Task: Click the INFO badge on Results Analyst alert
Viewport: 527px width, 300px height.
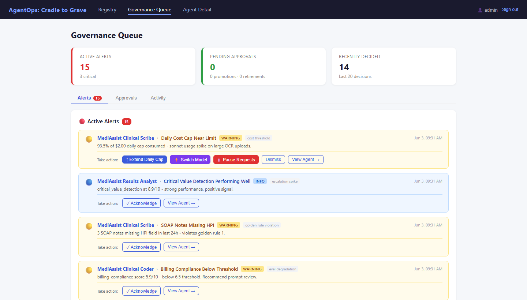Action: (x=260, y=181)
